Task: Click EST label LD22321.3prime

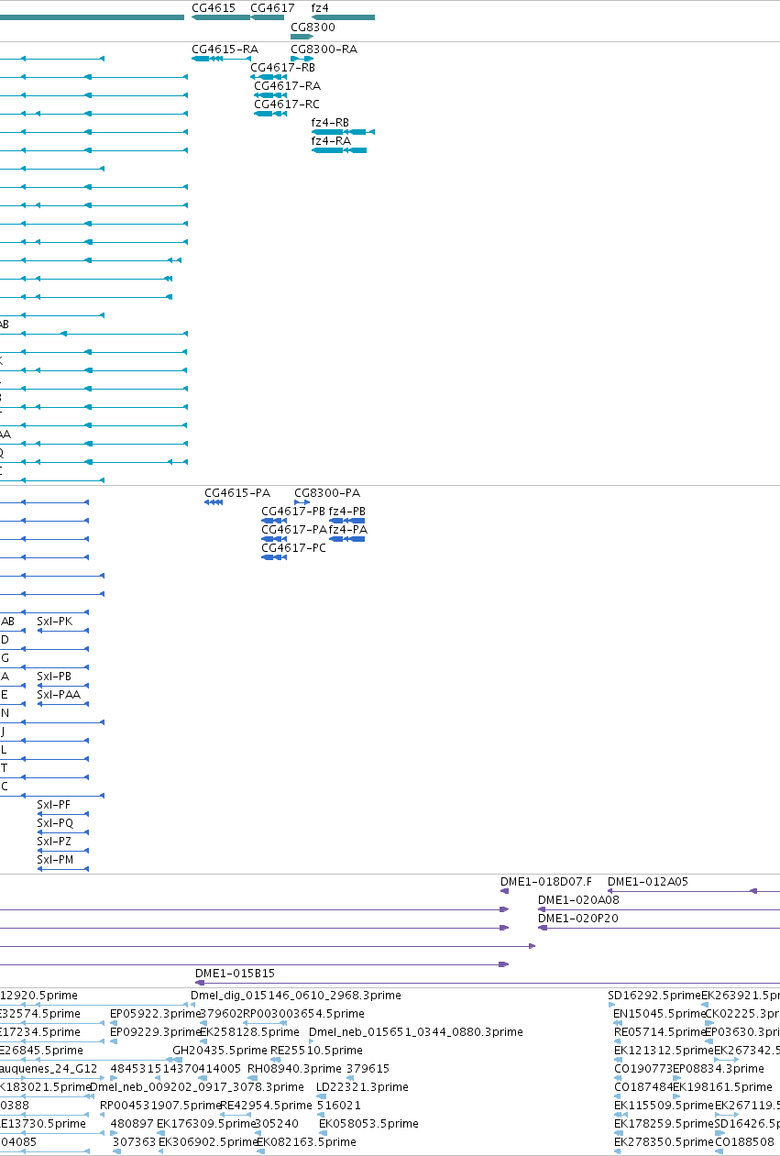Action: tap(362, 1087)
